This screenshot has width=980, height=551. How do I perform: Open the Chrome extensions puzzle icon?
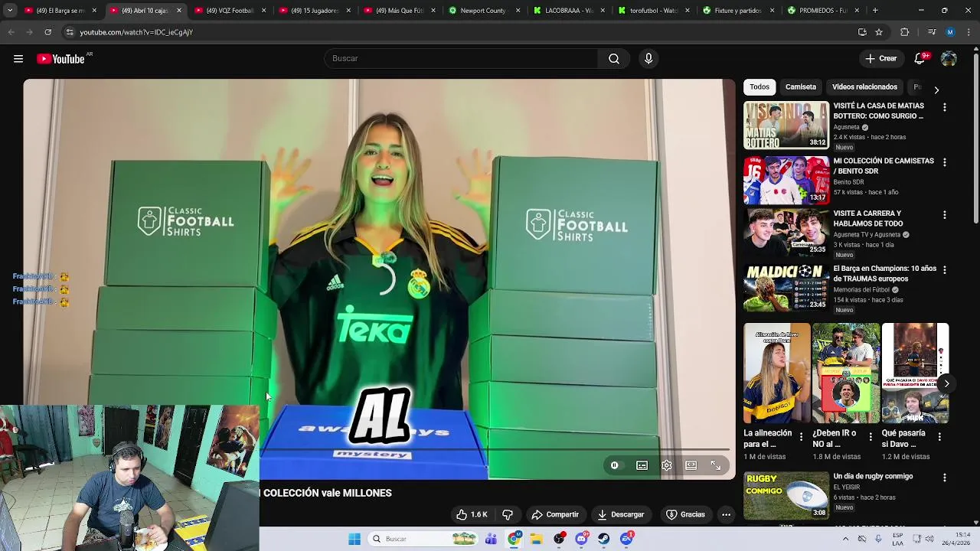tap(905, 32)
